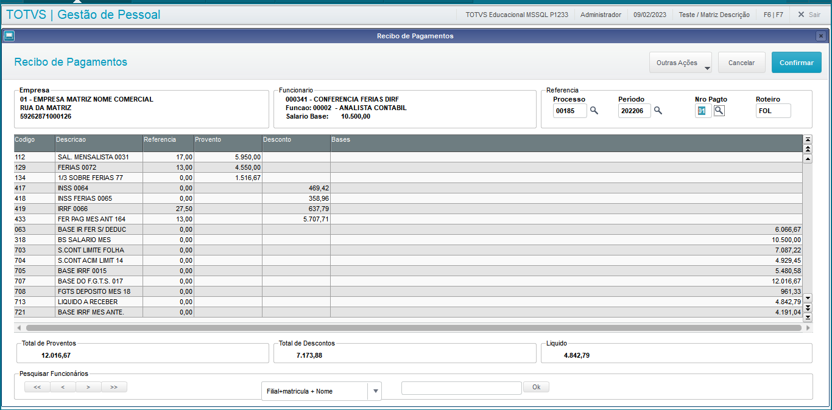Screen dimensions: 832x410
Task: Select row BS SALARIO MES
Action: (408, 240)
